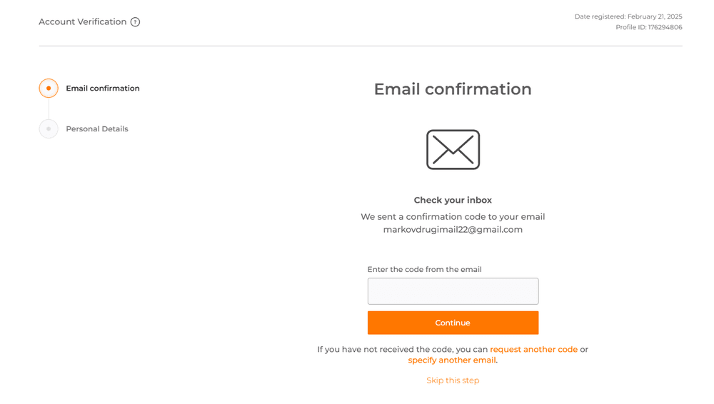Open the specify another email link

tap(452, 360)
